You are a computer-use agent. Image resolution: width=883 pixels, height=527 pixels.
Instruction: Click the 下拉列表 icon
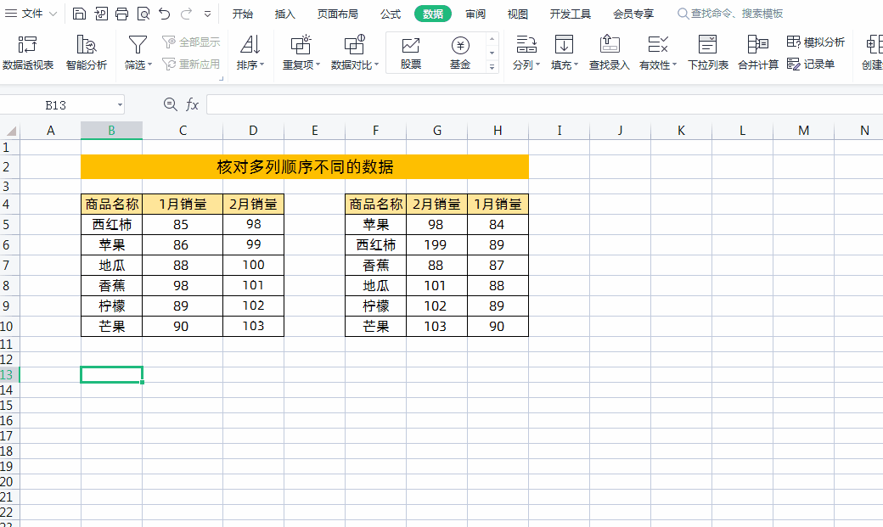pyautogui.click(x=708, y=53)
